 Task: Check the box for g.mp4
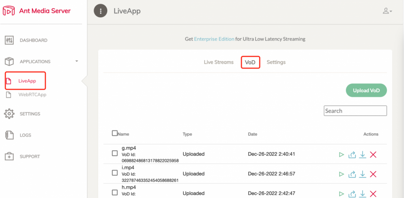point(115,153)
